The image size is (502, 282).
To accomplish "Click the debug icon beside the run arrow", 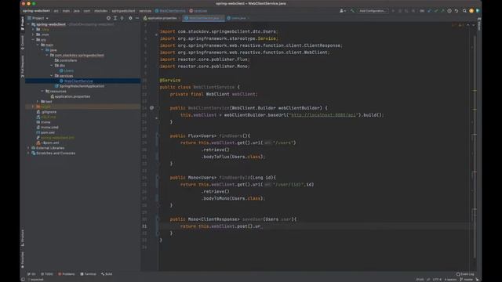I will (x=400, y=11).
